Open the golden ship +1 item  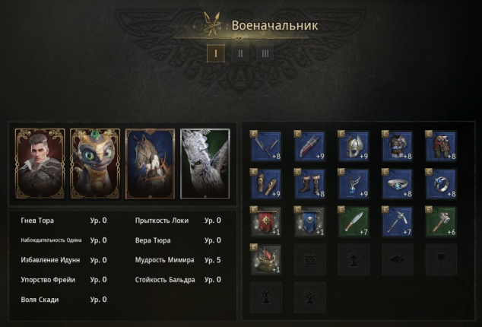click(266, 259)
